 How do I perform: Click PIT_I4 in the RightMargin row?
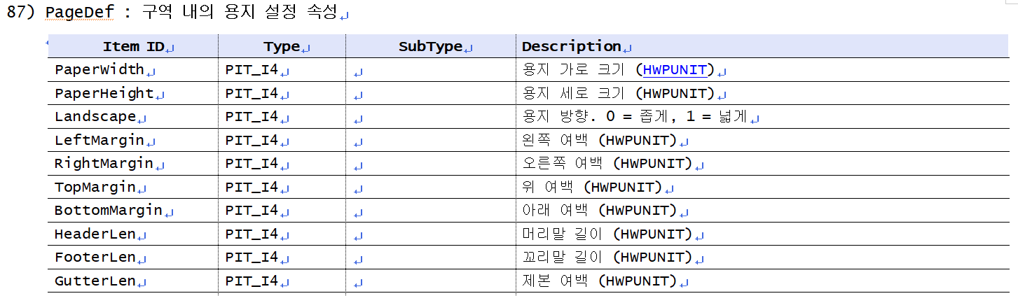[252, 164]
